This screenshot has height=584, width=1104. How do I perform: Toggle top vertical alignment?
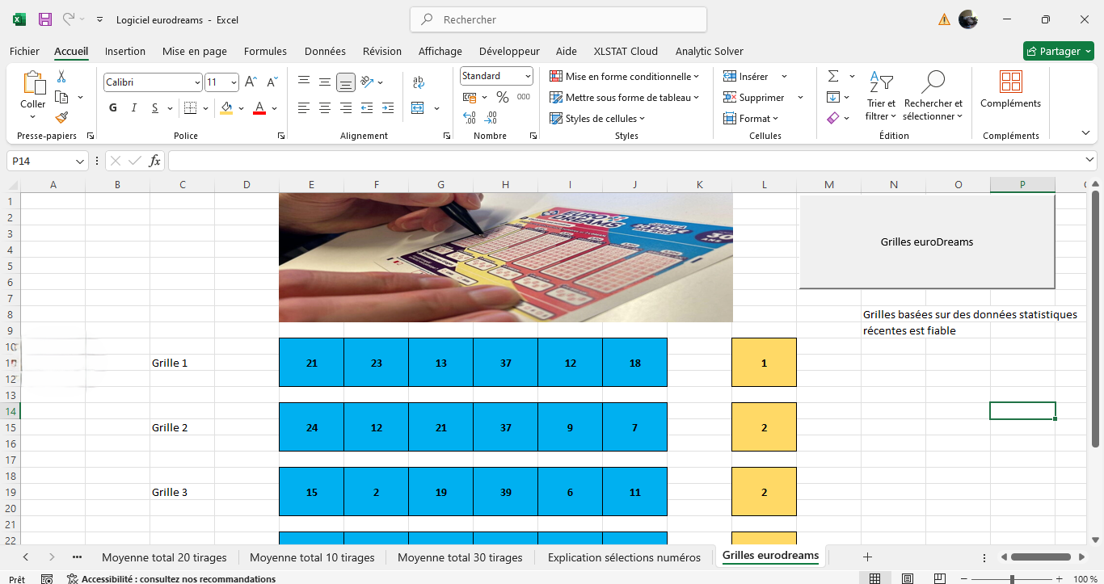pos(304,82)
